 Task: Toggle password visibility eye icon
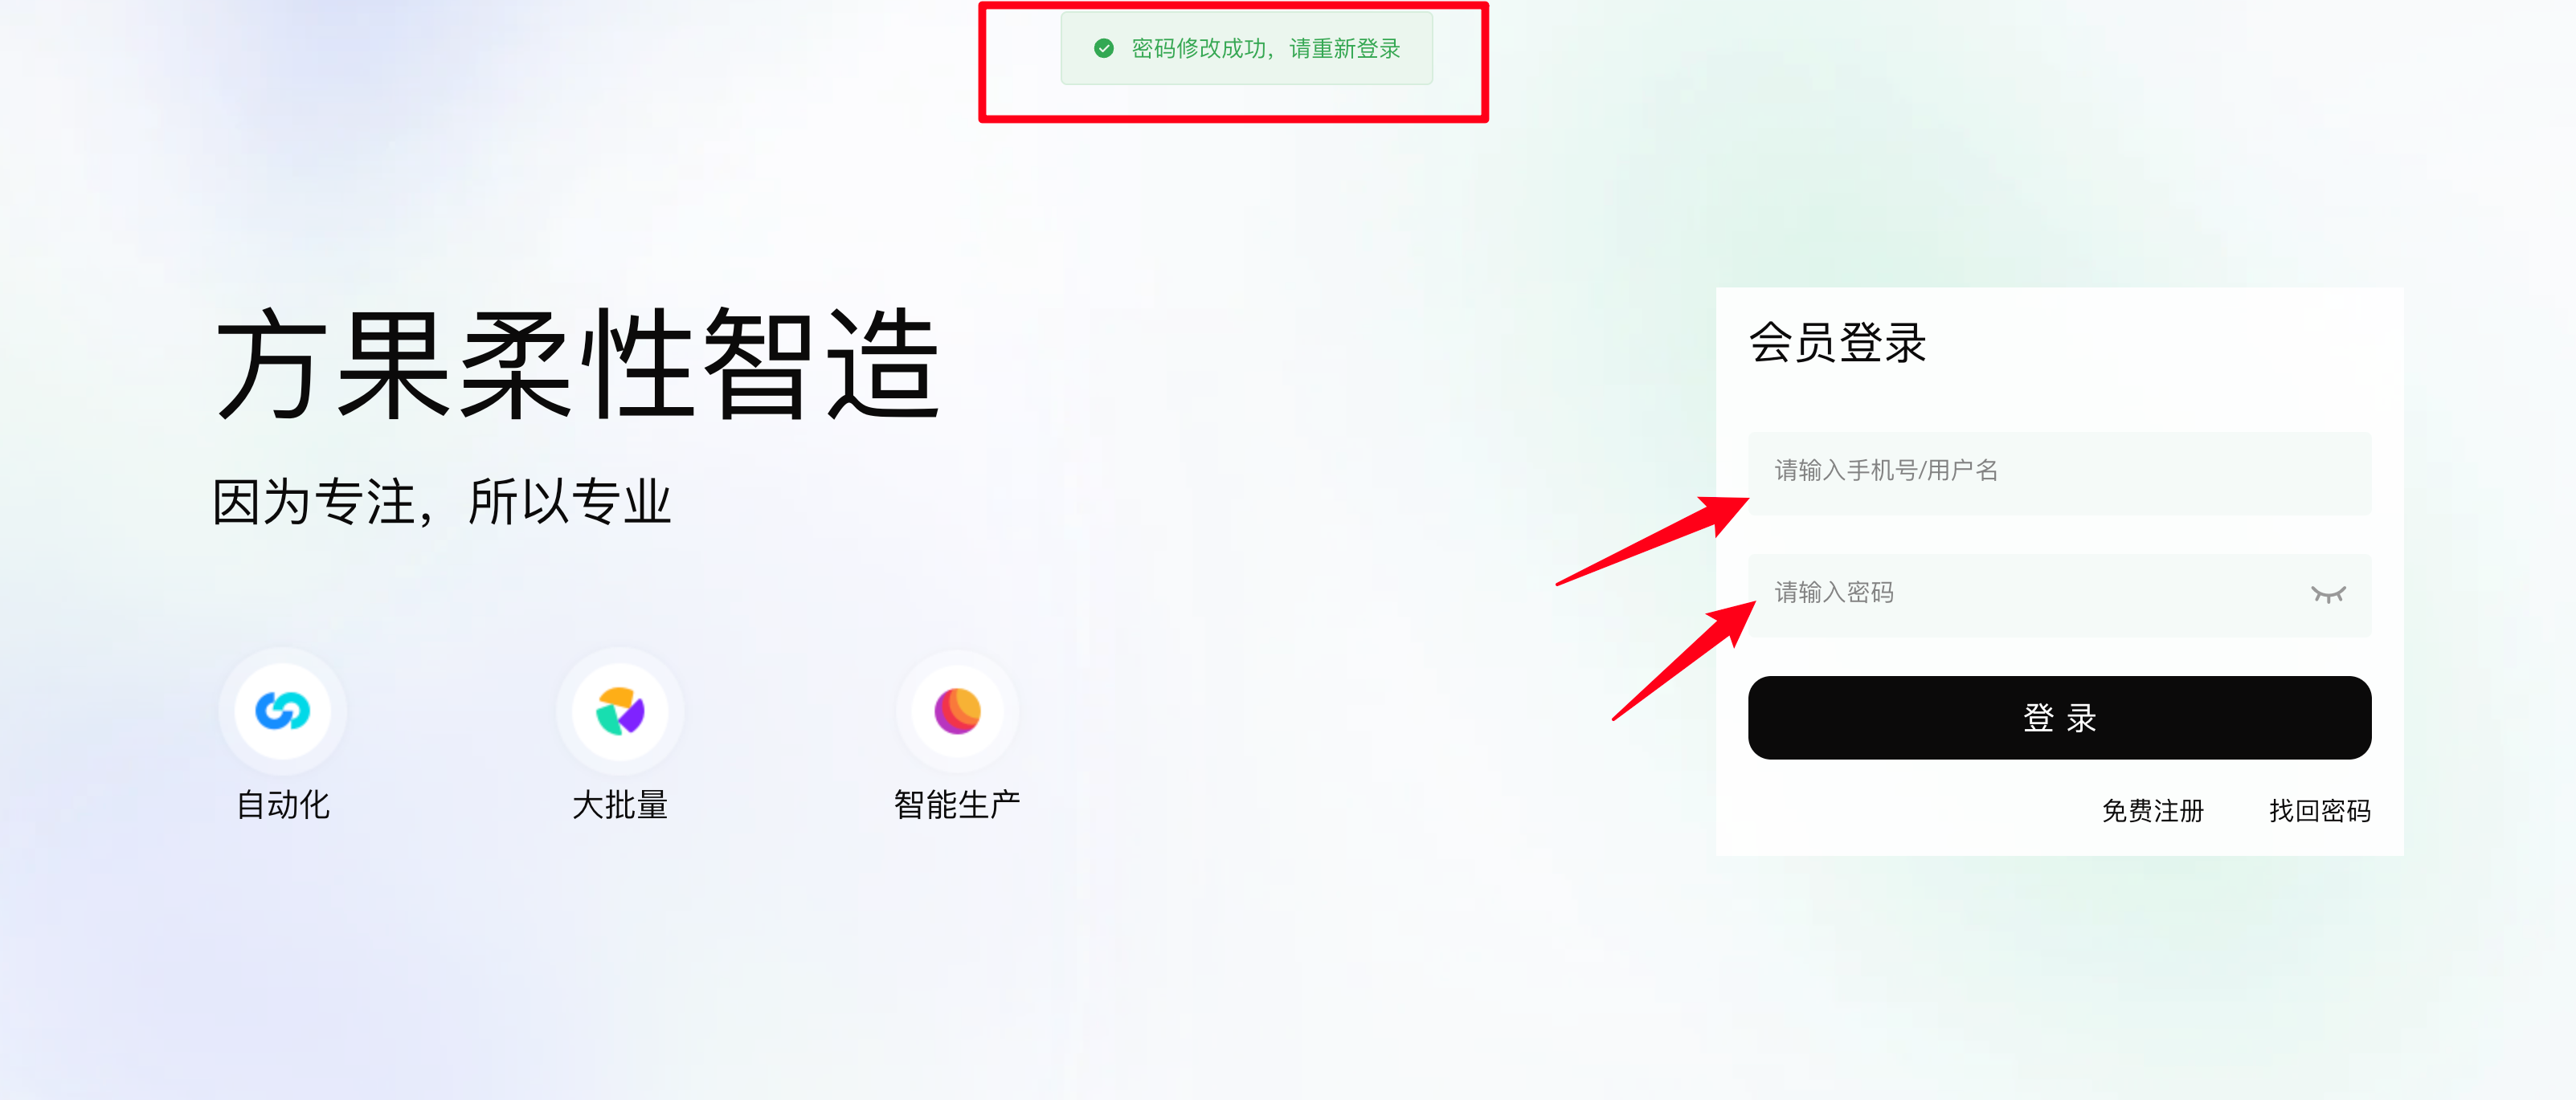point(2327,594)
